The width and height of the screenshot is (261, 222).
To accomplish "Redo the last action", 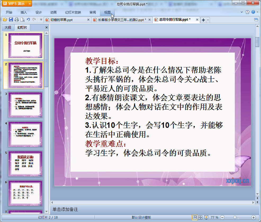I will point(34,20).
